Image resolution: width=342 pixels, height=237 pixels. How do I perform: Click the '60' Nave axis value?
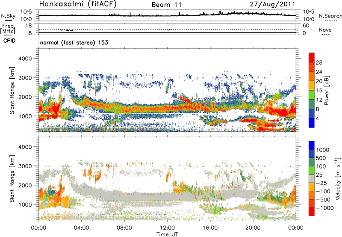click(306, 26)
